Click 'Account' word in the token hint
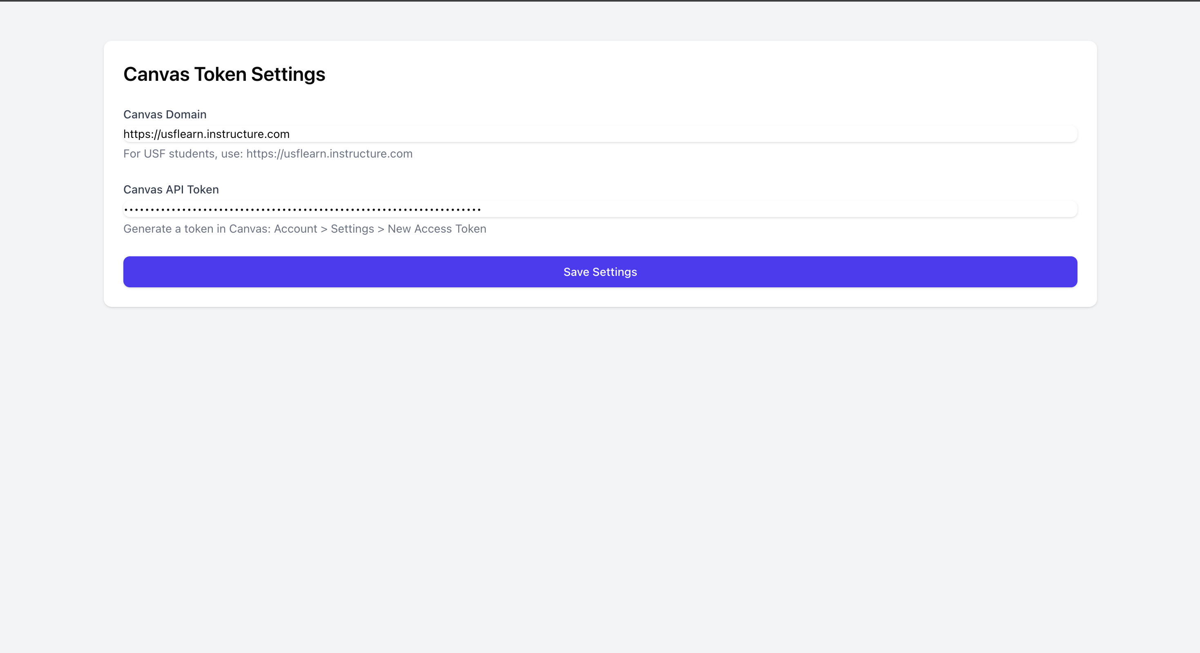Image resolution: width=1200 pixels, height=653 pixels. 295,229
